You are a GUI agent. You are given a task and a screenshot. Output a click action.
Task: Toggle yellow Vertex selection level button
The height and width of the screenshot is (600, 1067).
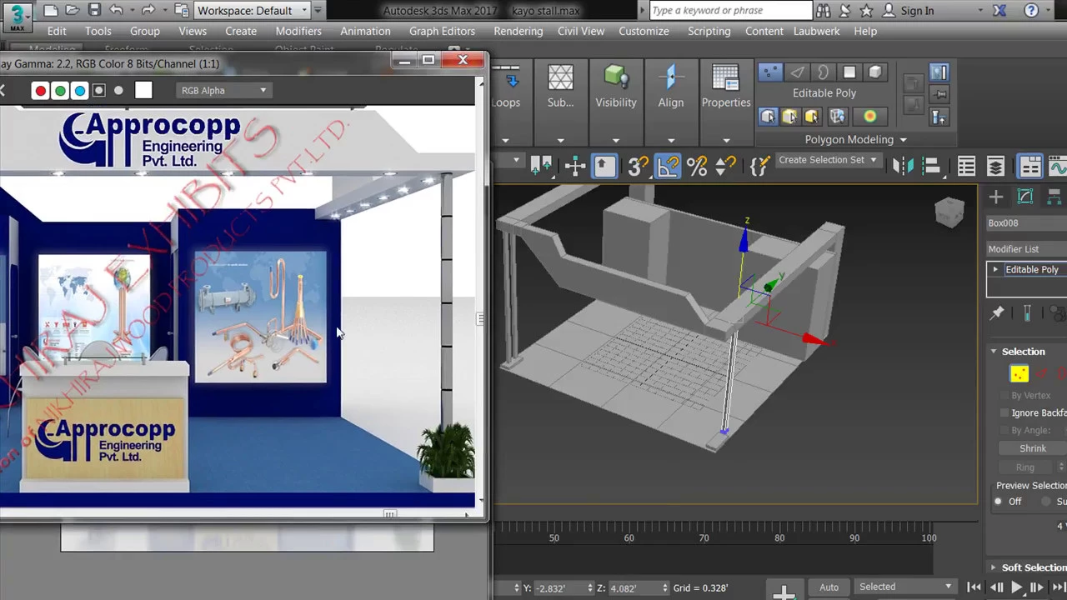coord(1019,374)
